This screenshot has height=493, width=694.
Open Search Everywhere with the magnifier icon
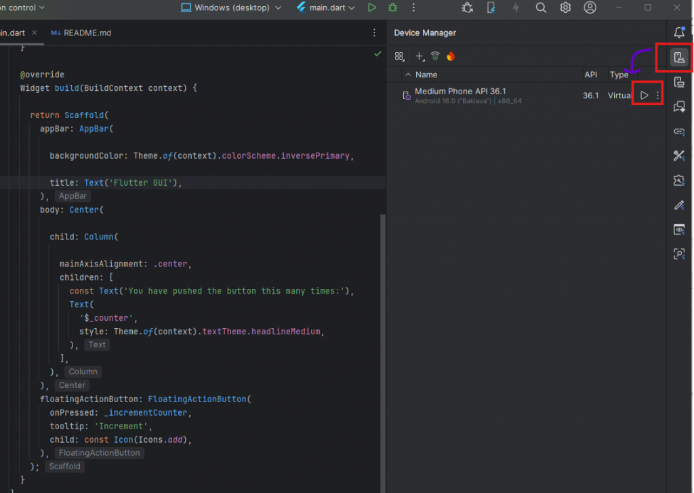pyautogui.click(x=541, y=7)
